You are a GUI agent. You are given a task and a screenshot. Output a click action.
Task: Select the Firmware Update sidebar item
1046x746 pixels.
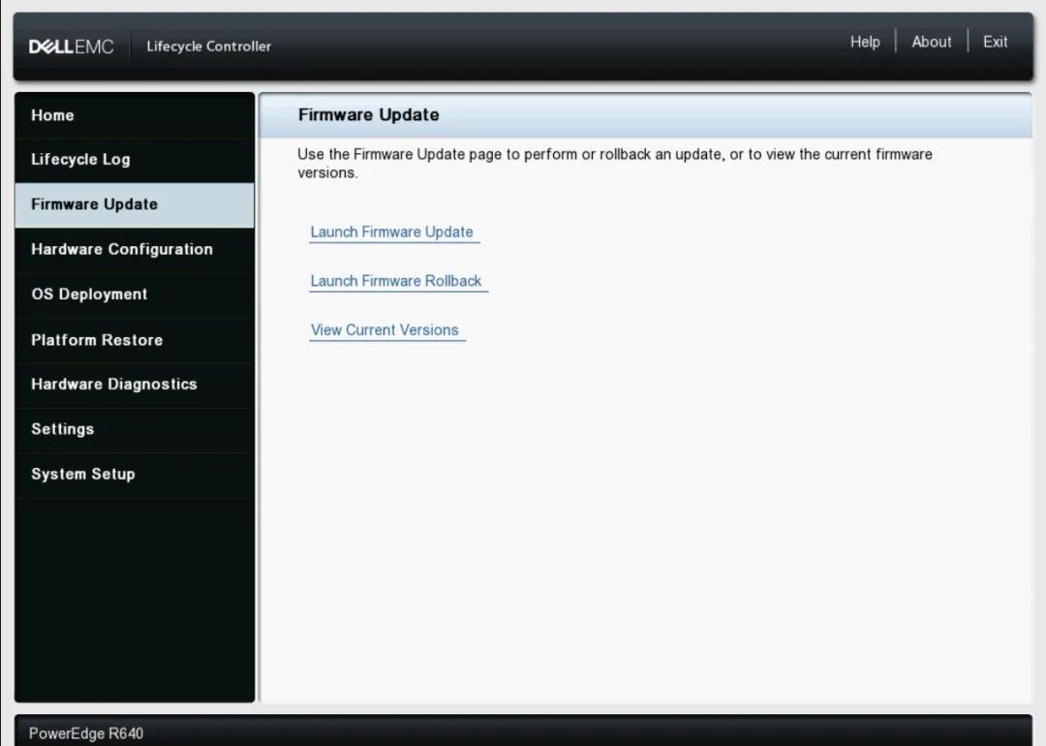tap(94, 204)
